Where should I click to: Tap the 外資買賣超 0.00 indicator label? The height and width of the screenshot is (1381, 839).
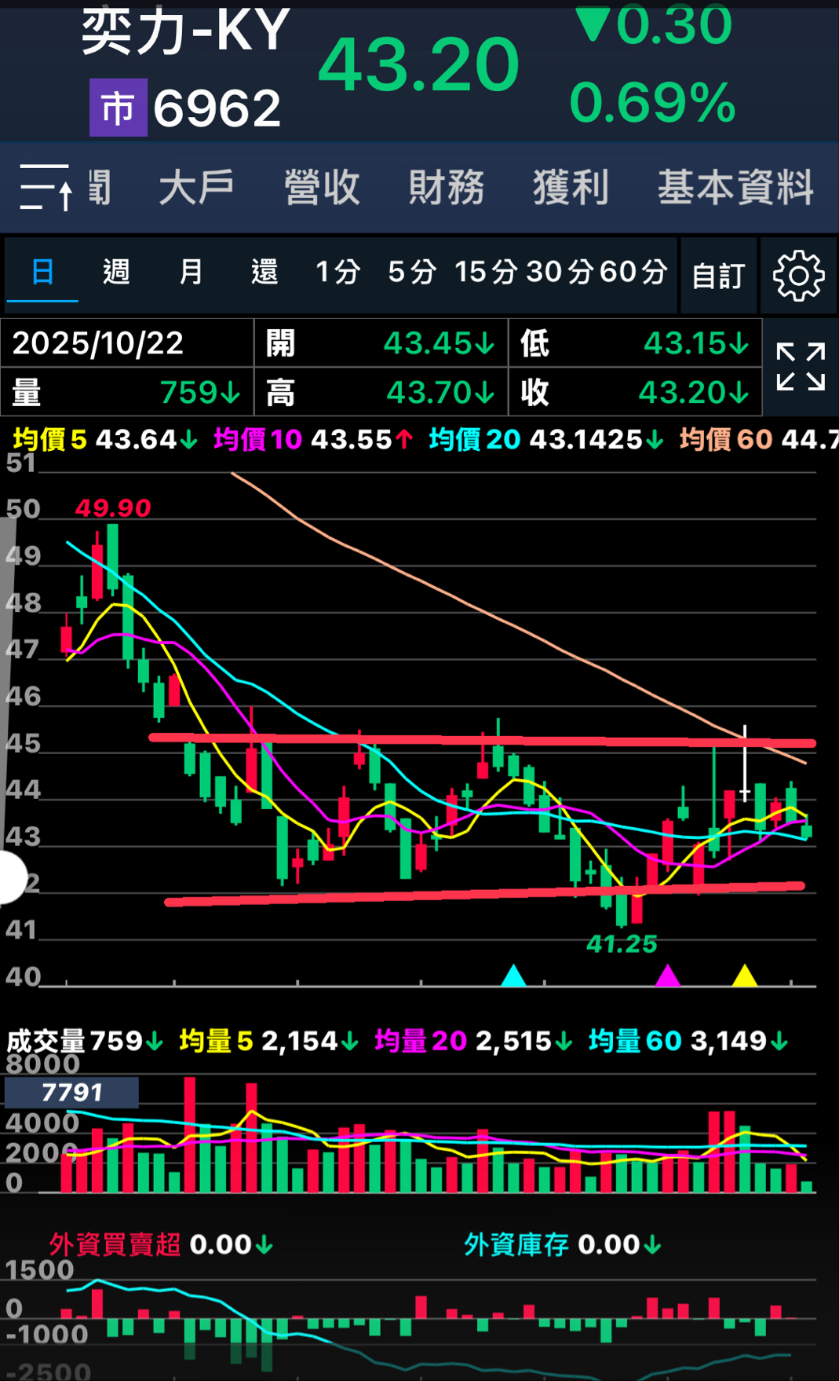[161, 1244]
